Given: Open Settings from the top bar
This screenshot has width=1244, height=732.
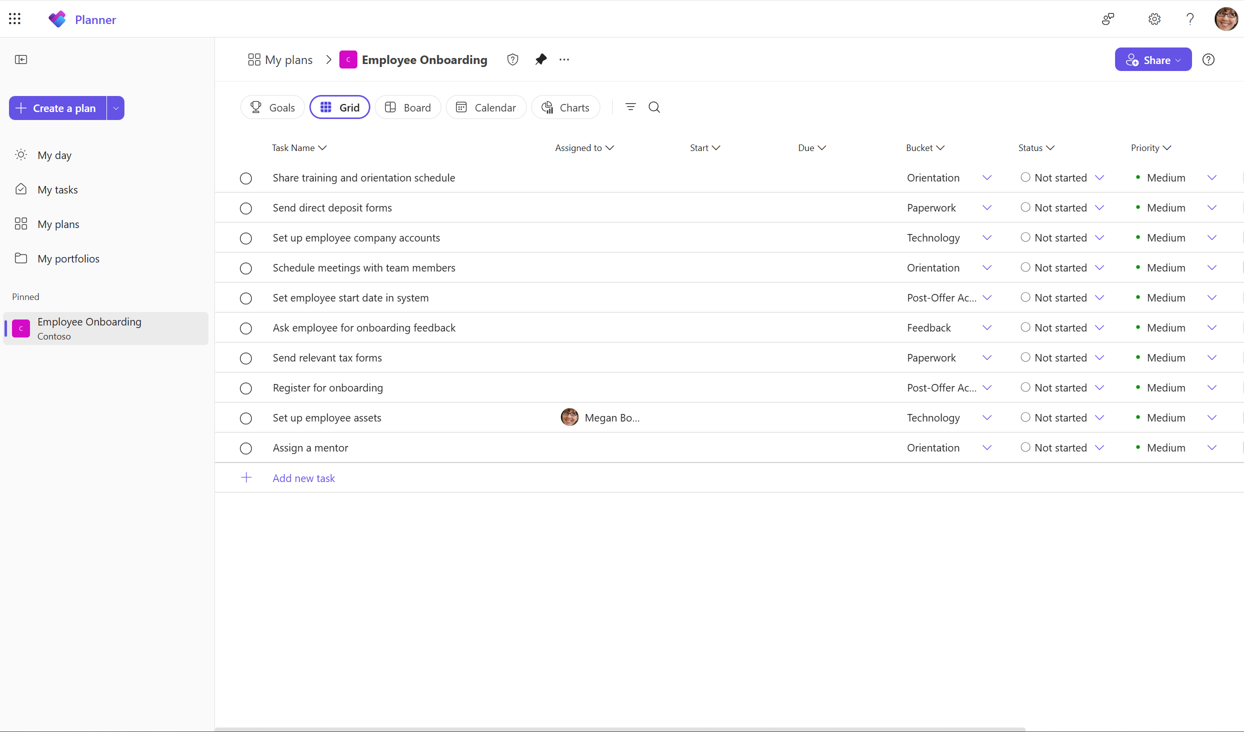Looking at the screenshot, I should [1154, 19].
